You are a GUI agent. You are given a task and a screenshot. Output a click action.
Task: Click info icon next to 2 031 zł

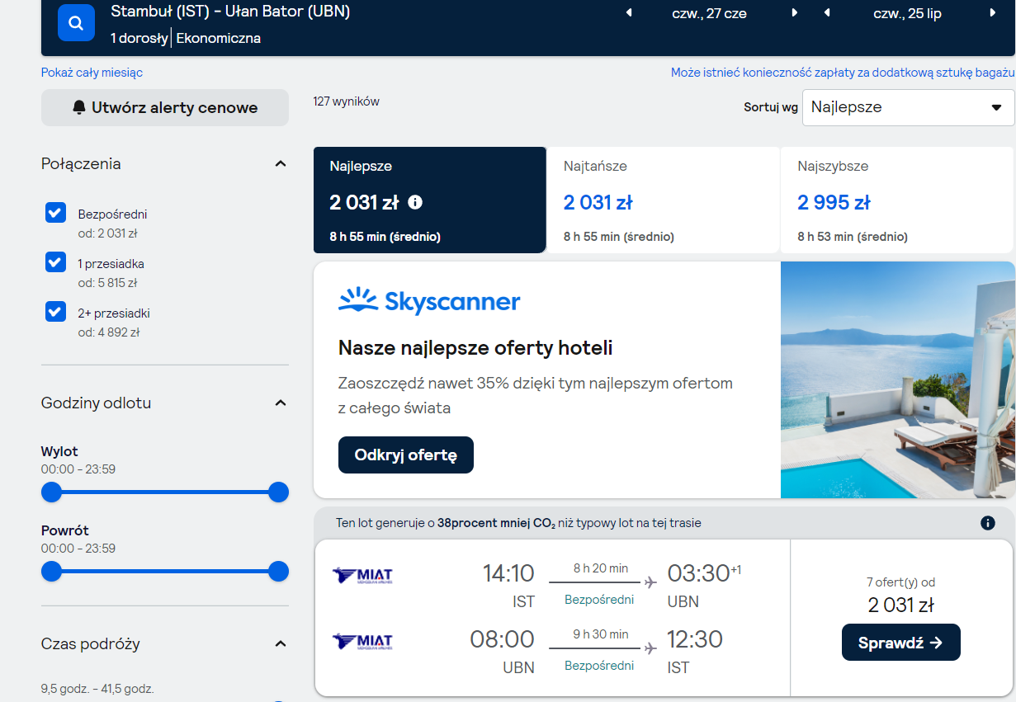click(415, 202)
